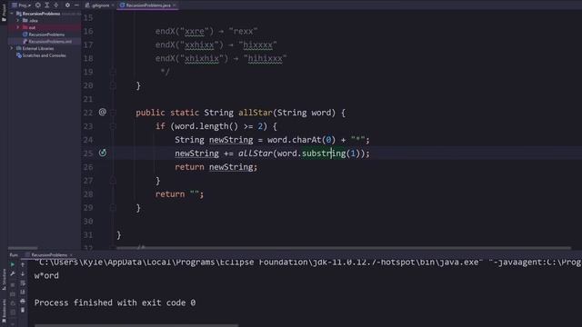The image size is (582, 327).
Task: Click the Up the stack trace arrow
Action: [x=23, y=264]
